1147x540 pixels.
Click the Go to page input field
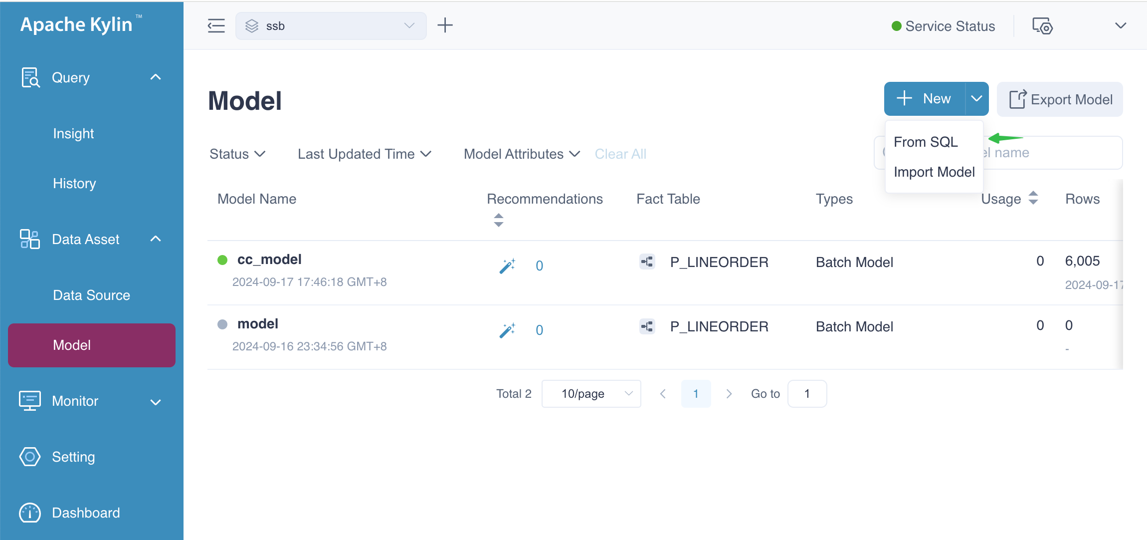tap(807, 394)
